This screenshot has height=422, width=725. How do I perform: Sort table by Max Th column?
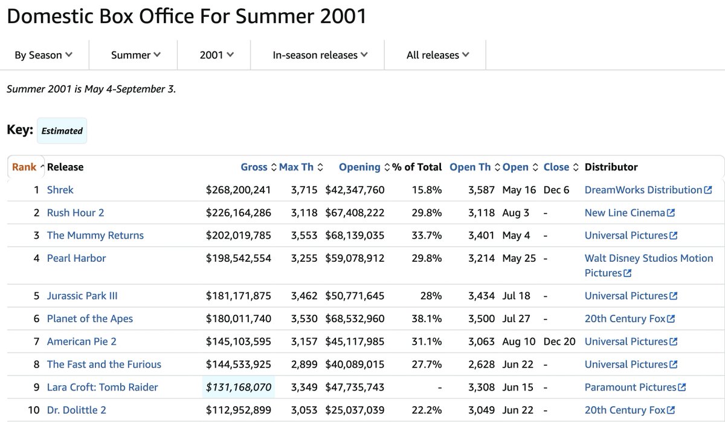pos(301,167)
